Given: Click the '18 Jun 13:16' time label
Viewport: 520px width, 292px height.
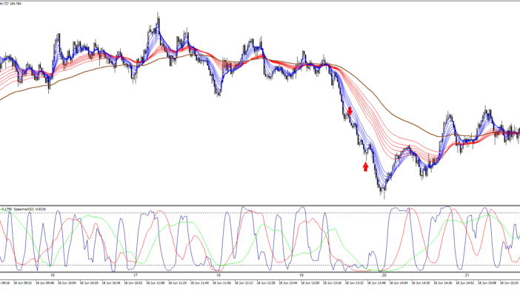Looking at the screenshot, I should coord(333,283).
